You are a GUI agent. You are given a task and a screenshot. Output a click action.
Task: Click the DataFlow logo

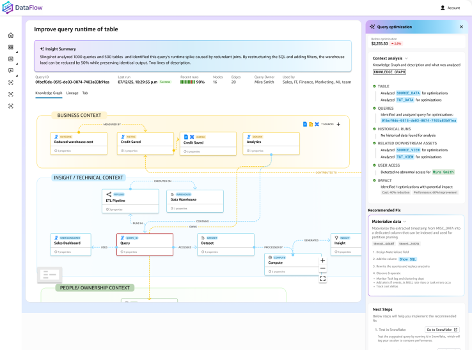[22, 8]
